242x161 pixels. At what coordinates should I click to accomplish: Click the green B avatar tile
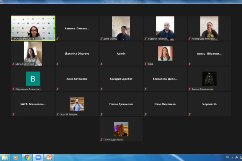pyautogui.click(x=33, y=79)
